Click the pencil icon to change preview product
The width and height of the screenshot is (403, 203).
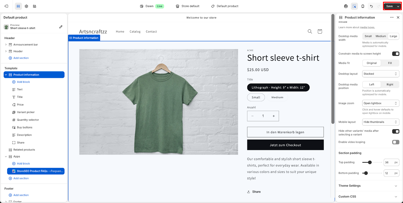click(x=61, y=27)
